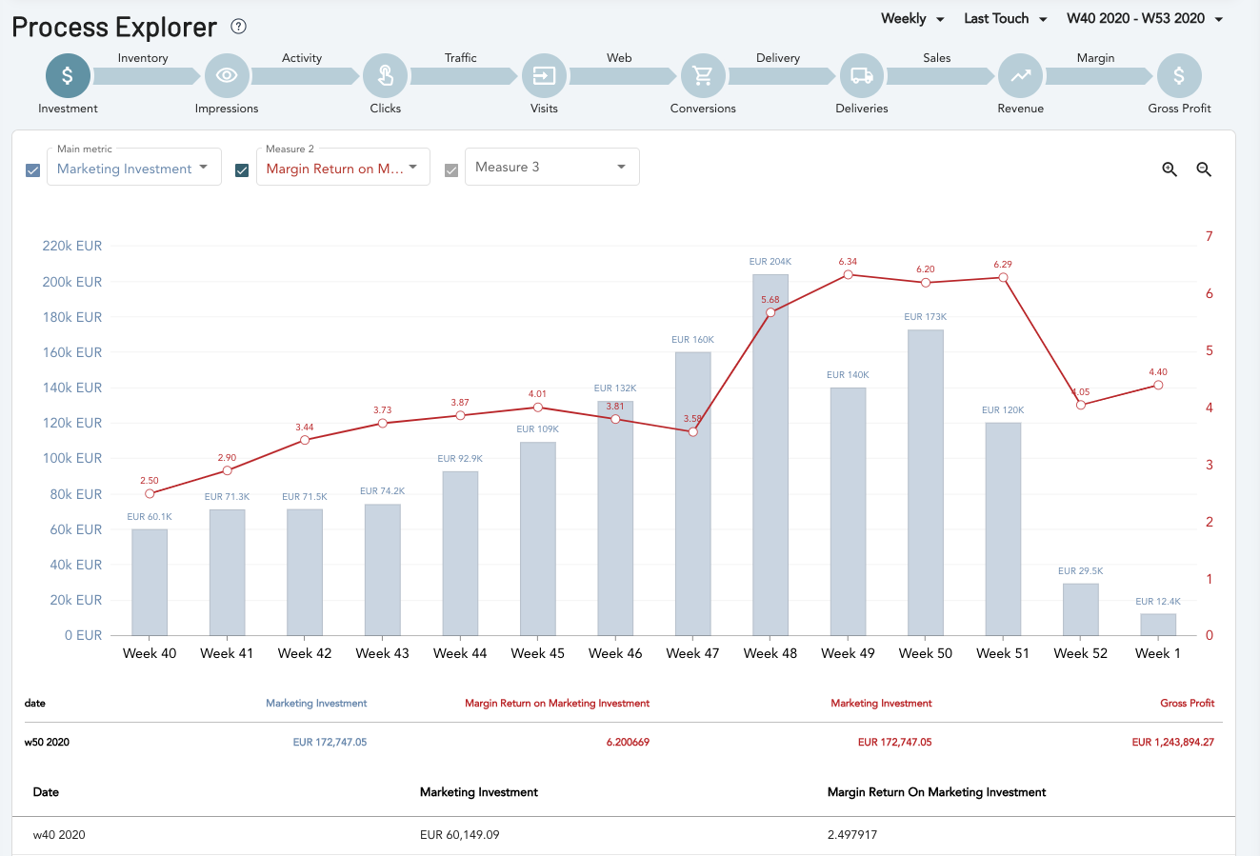The image size is (1260, 856).
Task: Select the Revenue trend line icon
Action: coord(1021,75)
